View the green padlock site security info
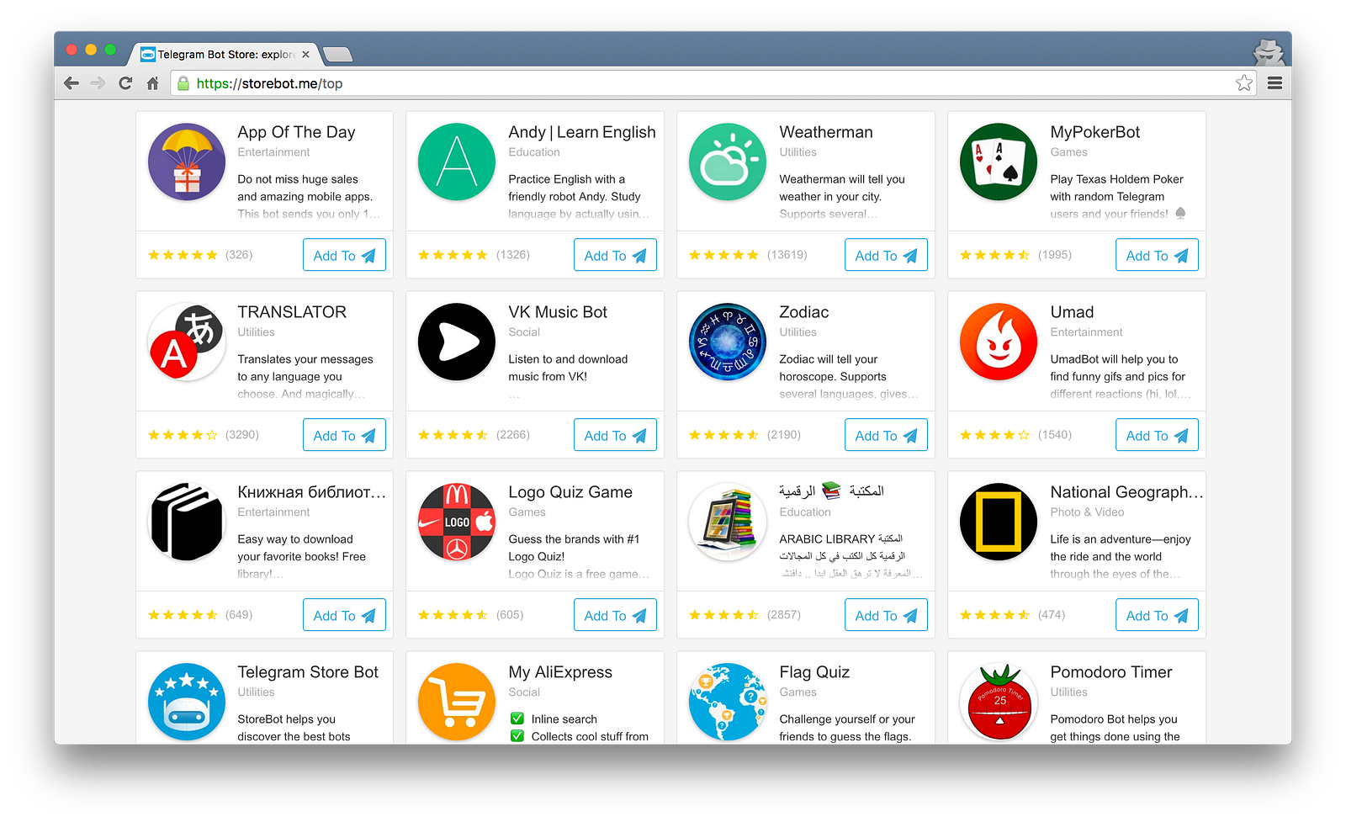Image resolution: width=1346 pixels, height=822 pixels. (183, 83)
